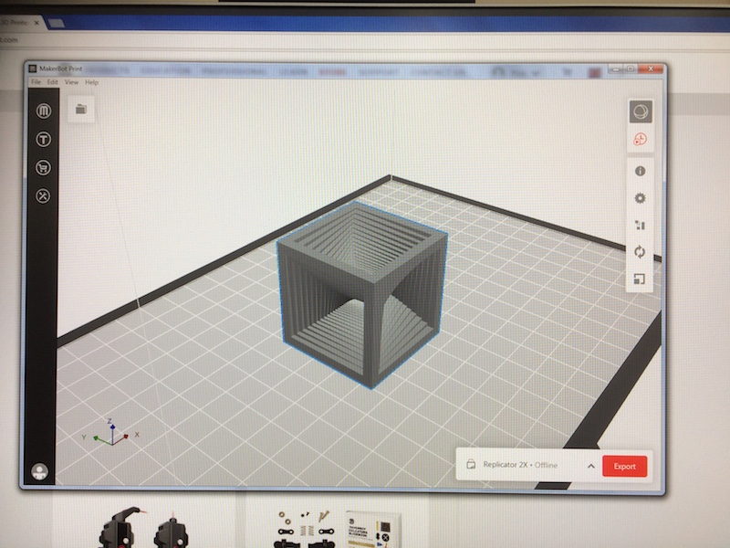730x548 pixels.
Task: Click the red Export button
Action: pyautogui.click(x=625, y=466)
